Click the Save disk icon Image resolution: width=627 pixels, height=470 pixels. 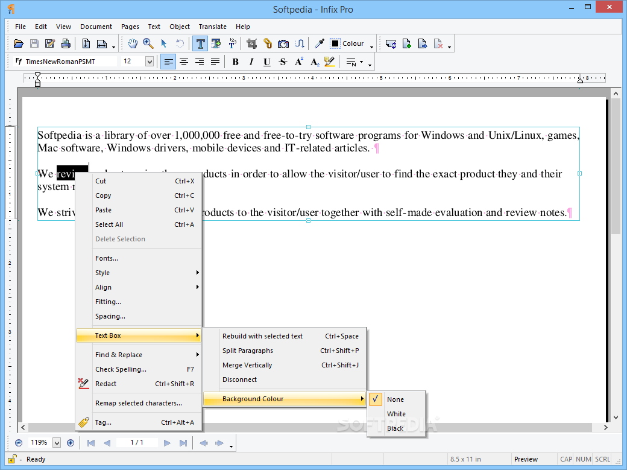[34, 43]
